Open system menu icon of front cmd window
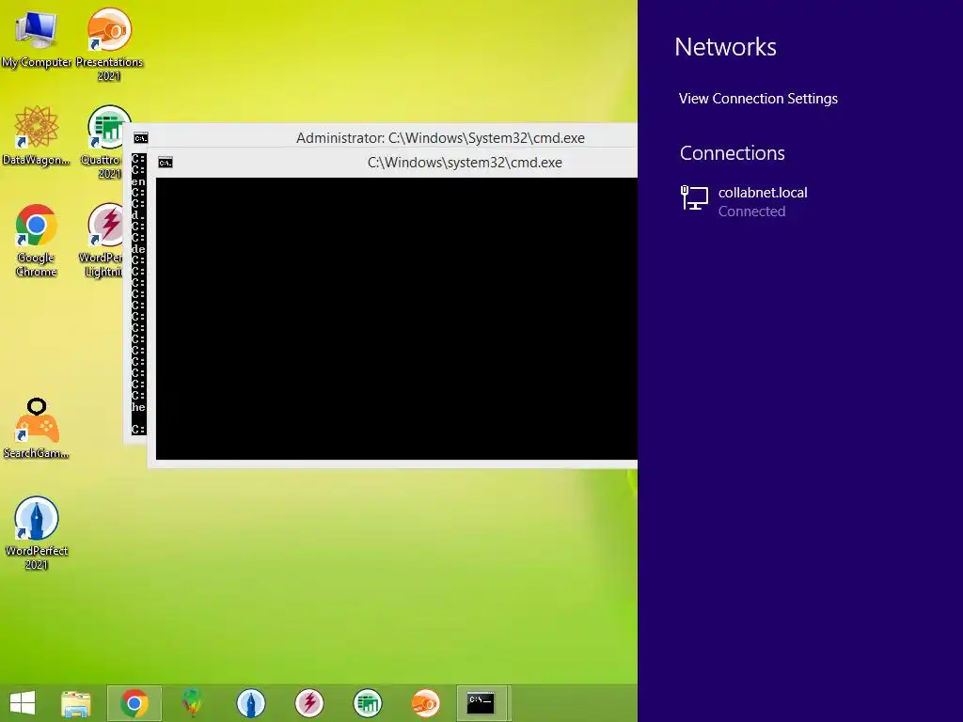Viewport: 963px width, 722px height. (166, 163)
